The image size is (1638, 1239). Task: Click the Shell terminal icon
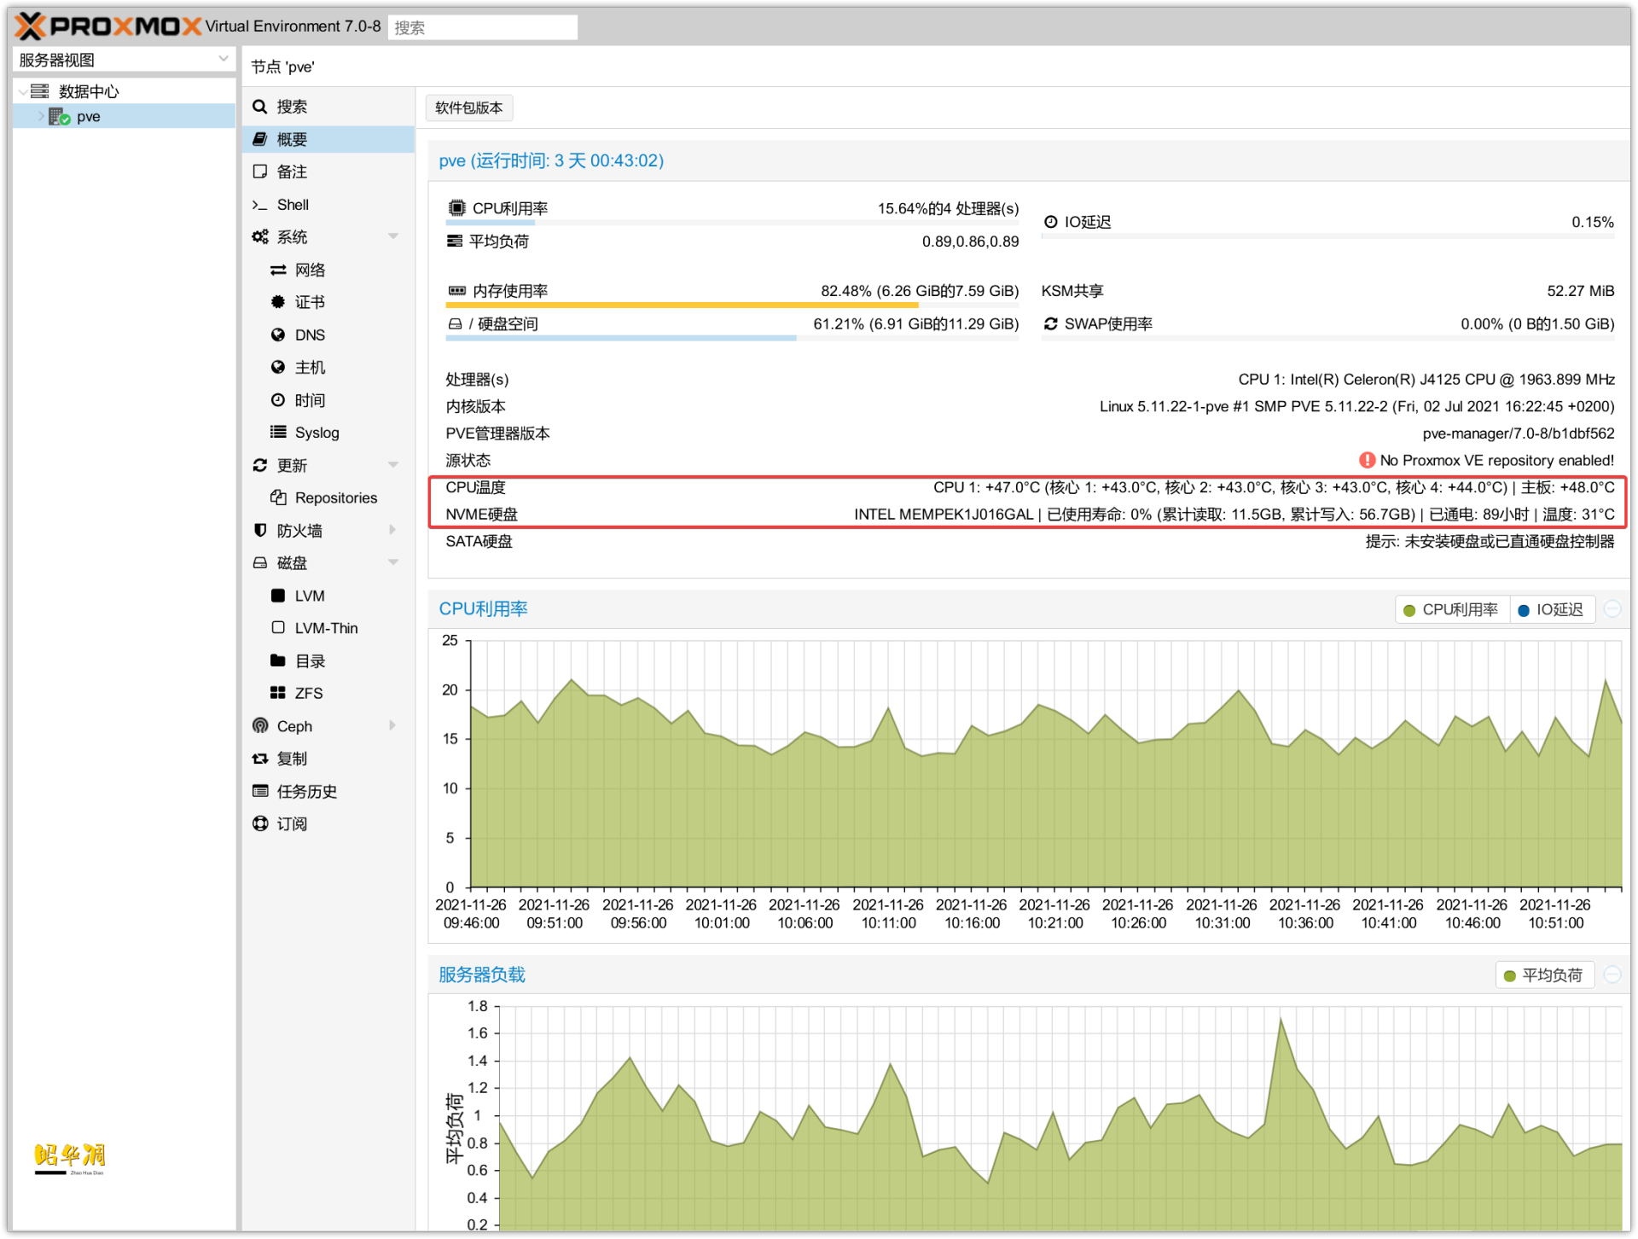click(x=259, y=205)
